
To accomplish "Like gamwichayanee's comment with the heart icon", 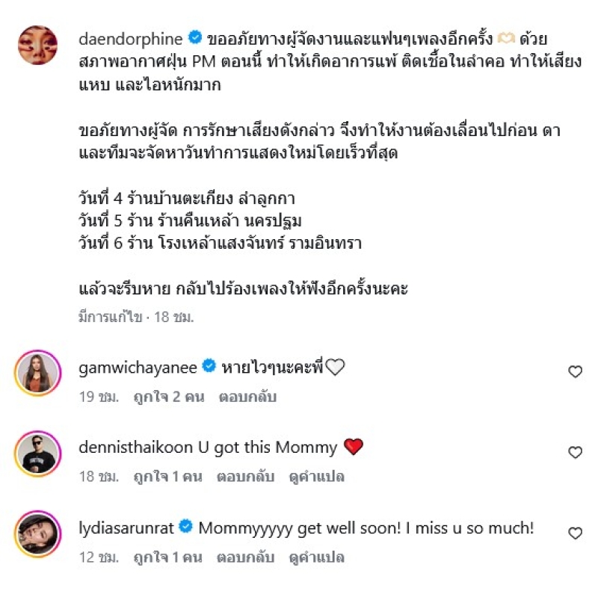I will click(575, 371).
